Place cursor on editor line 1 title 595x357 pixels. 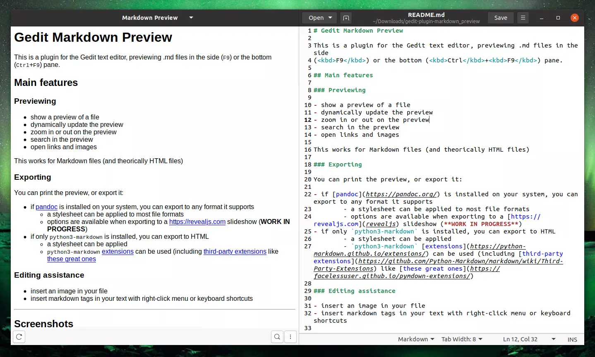coord(358,31)
